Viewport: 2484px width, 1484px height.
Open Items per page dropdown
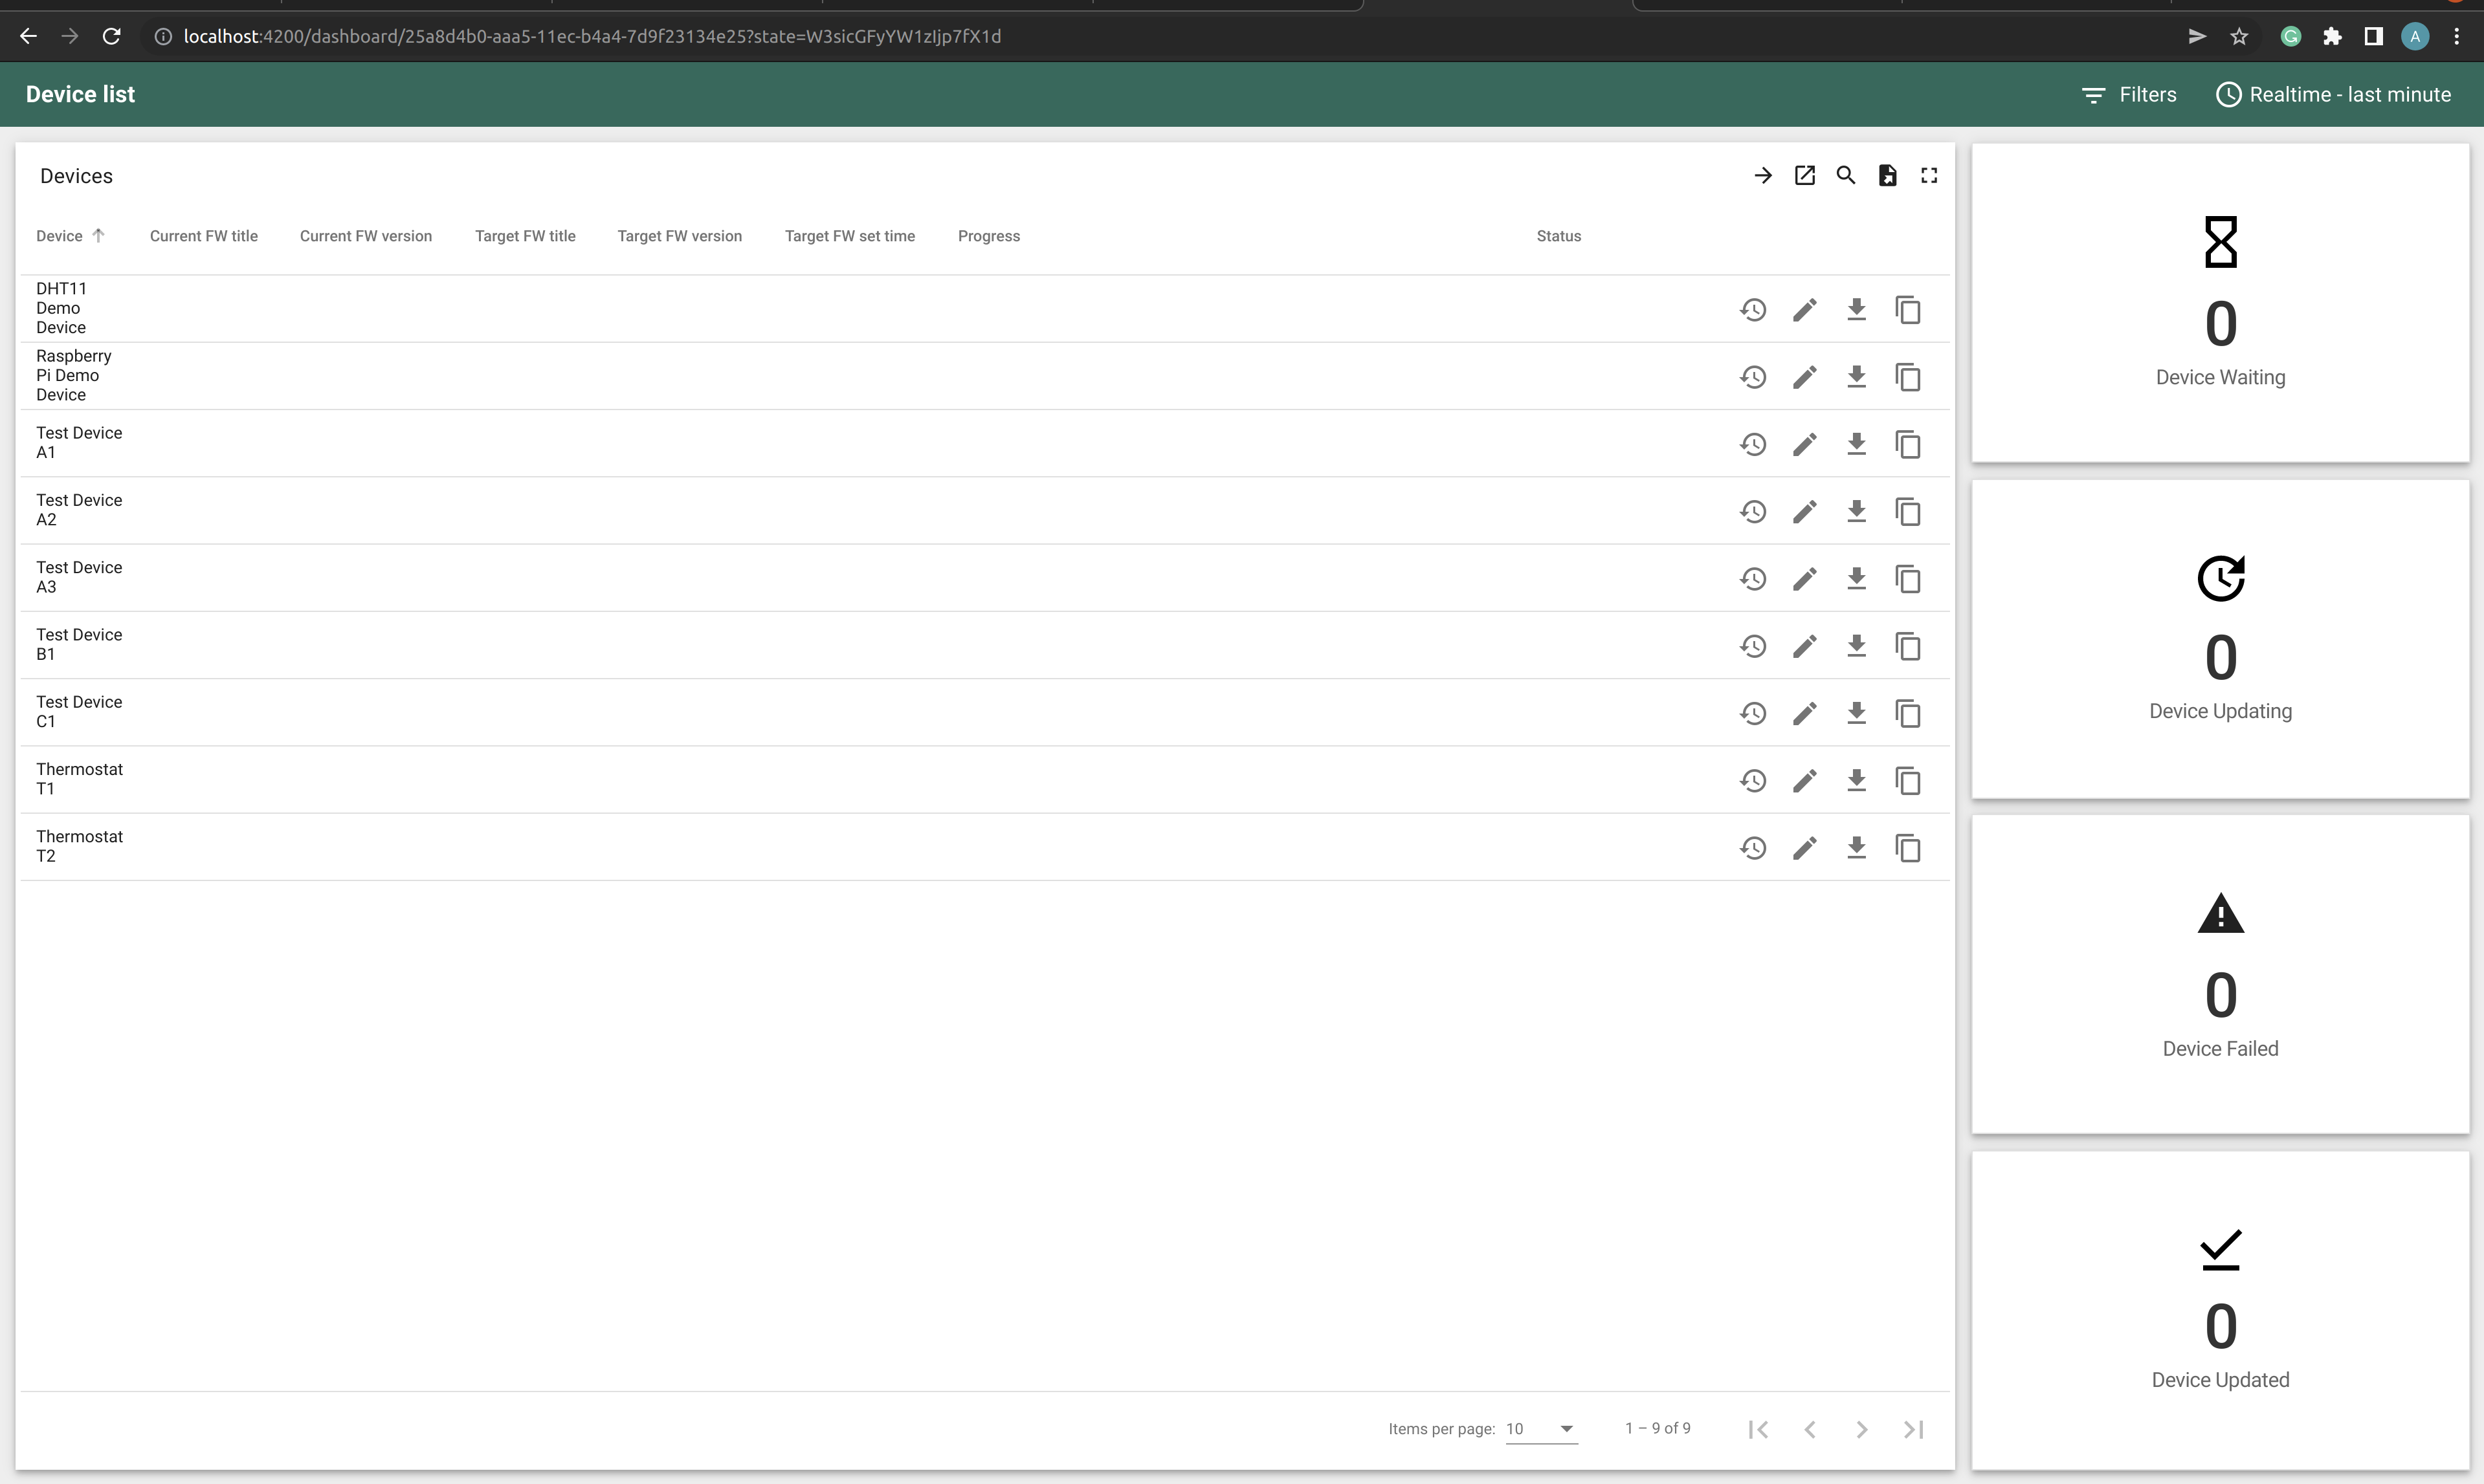tap(1540, 1429)
